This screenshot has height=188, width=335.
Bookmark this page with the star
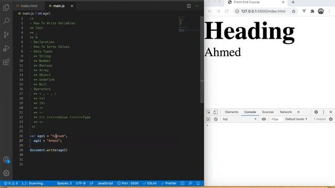(294, 11)
